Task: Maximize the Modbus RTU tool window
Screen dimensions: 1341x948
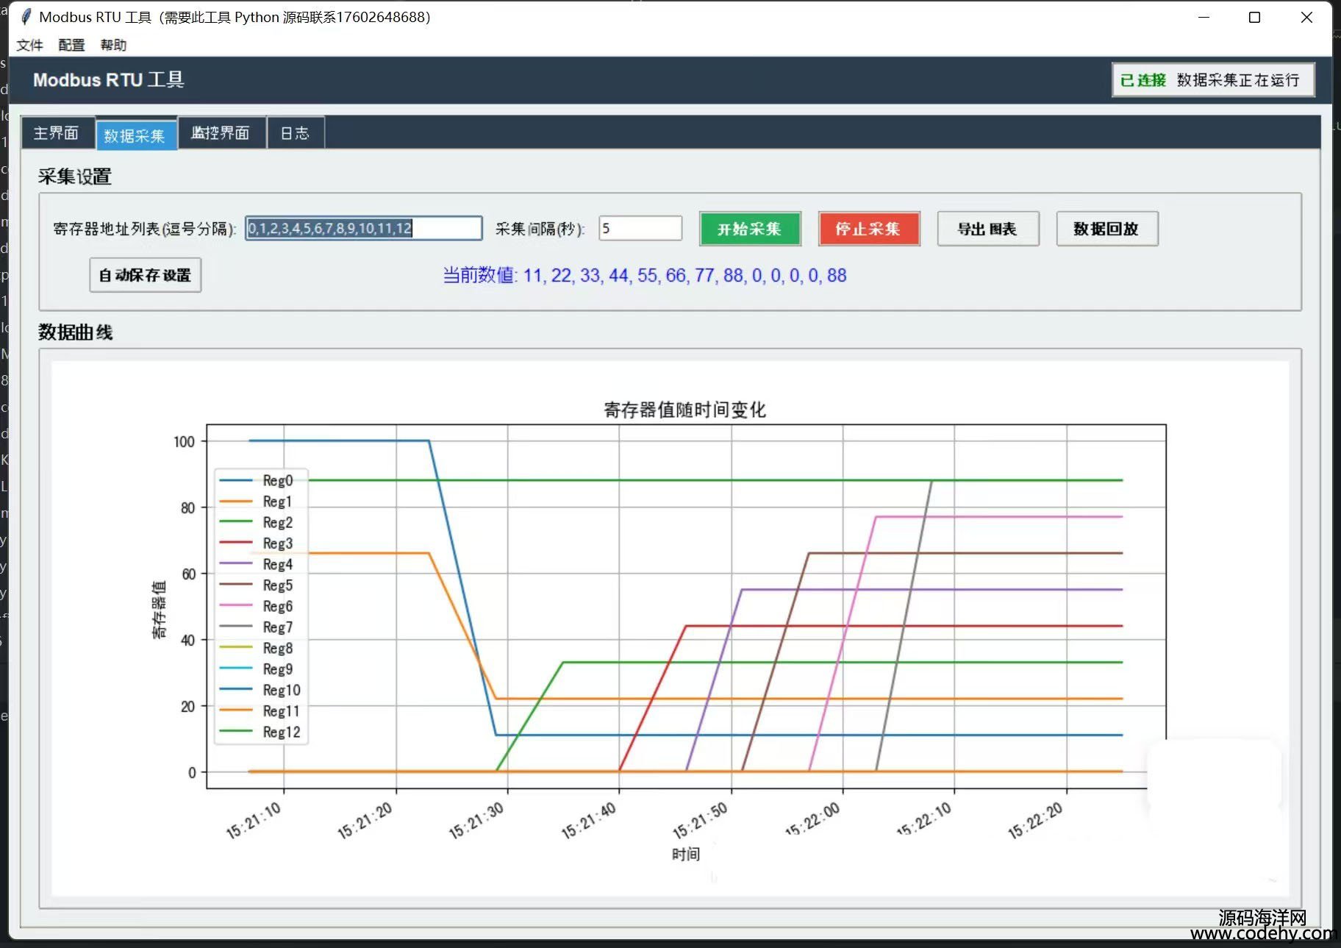Action: pos(1254,17)
